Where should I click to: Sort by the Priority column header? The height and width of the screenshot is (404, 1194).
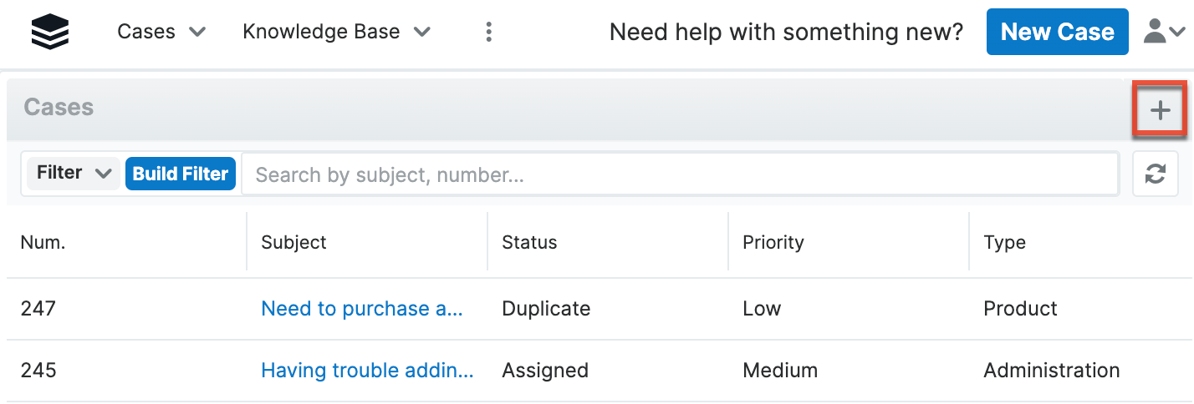coord(773,243)
